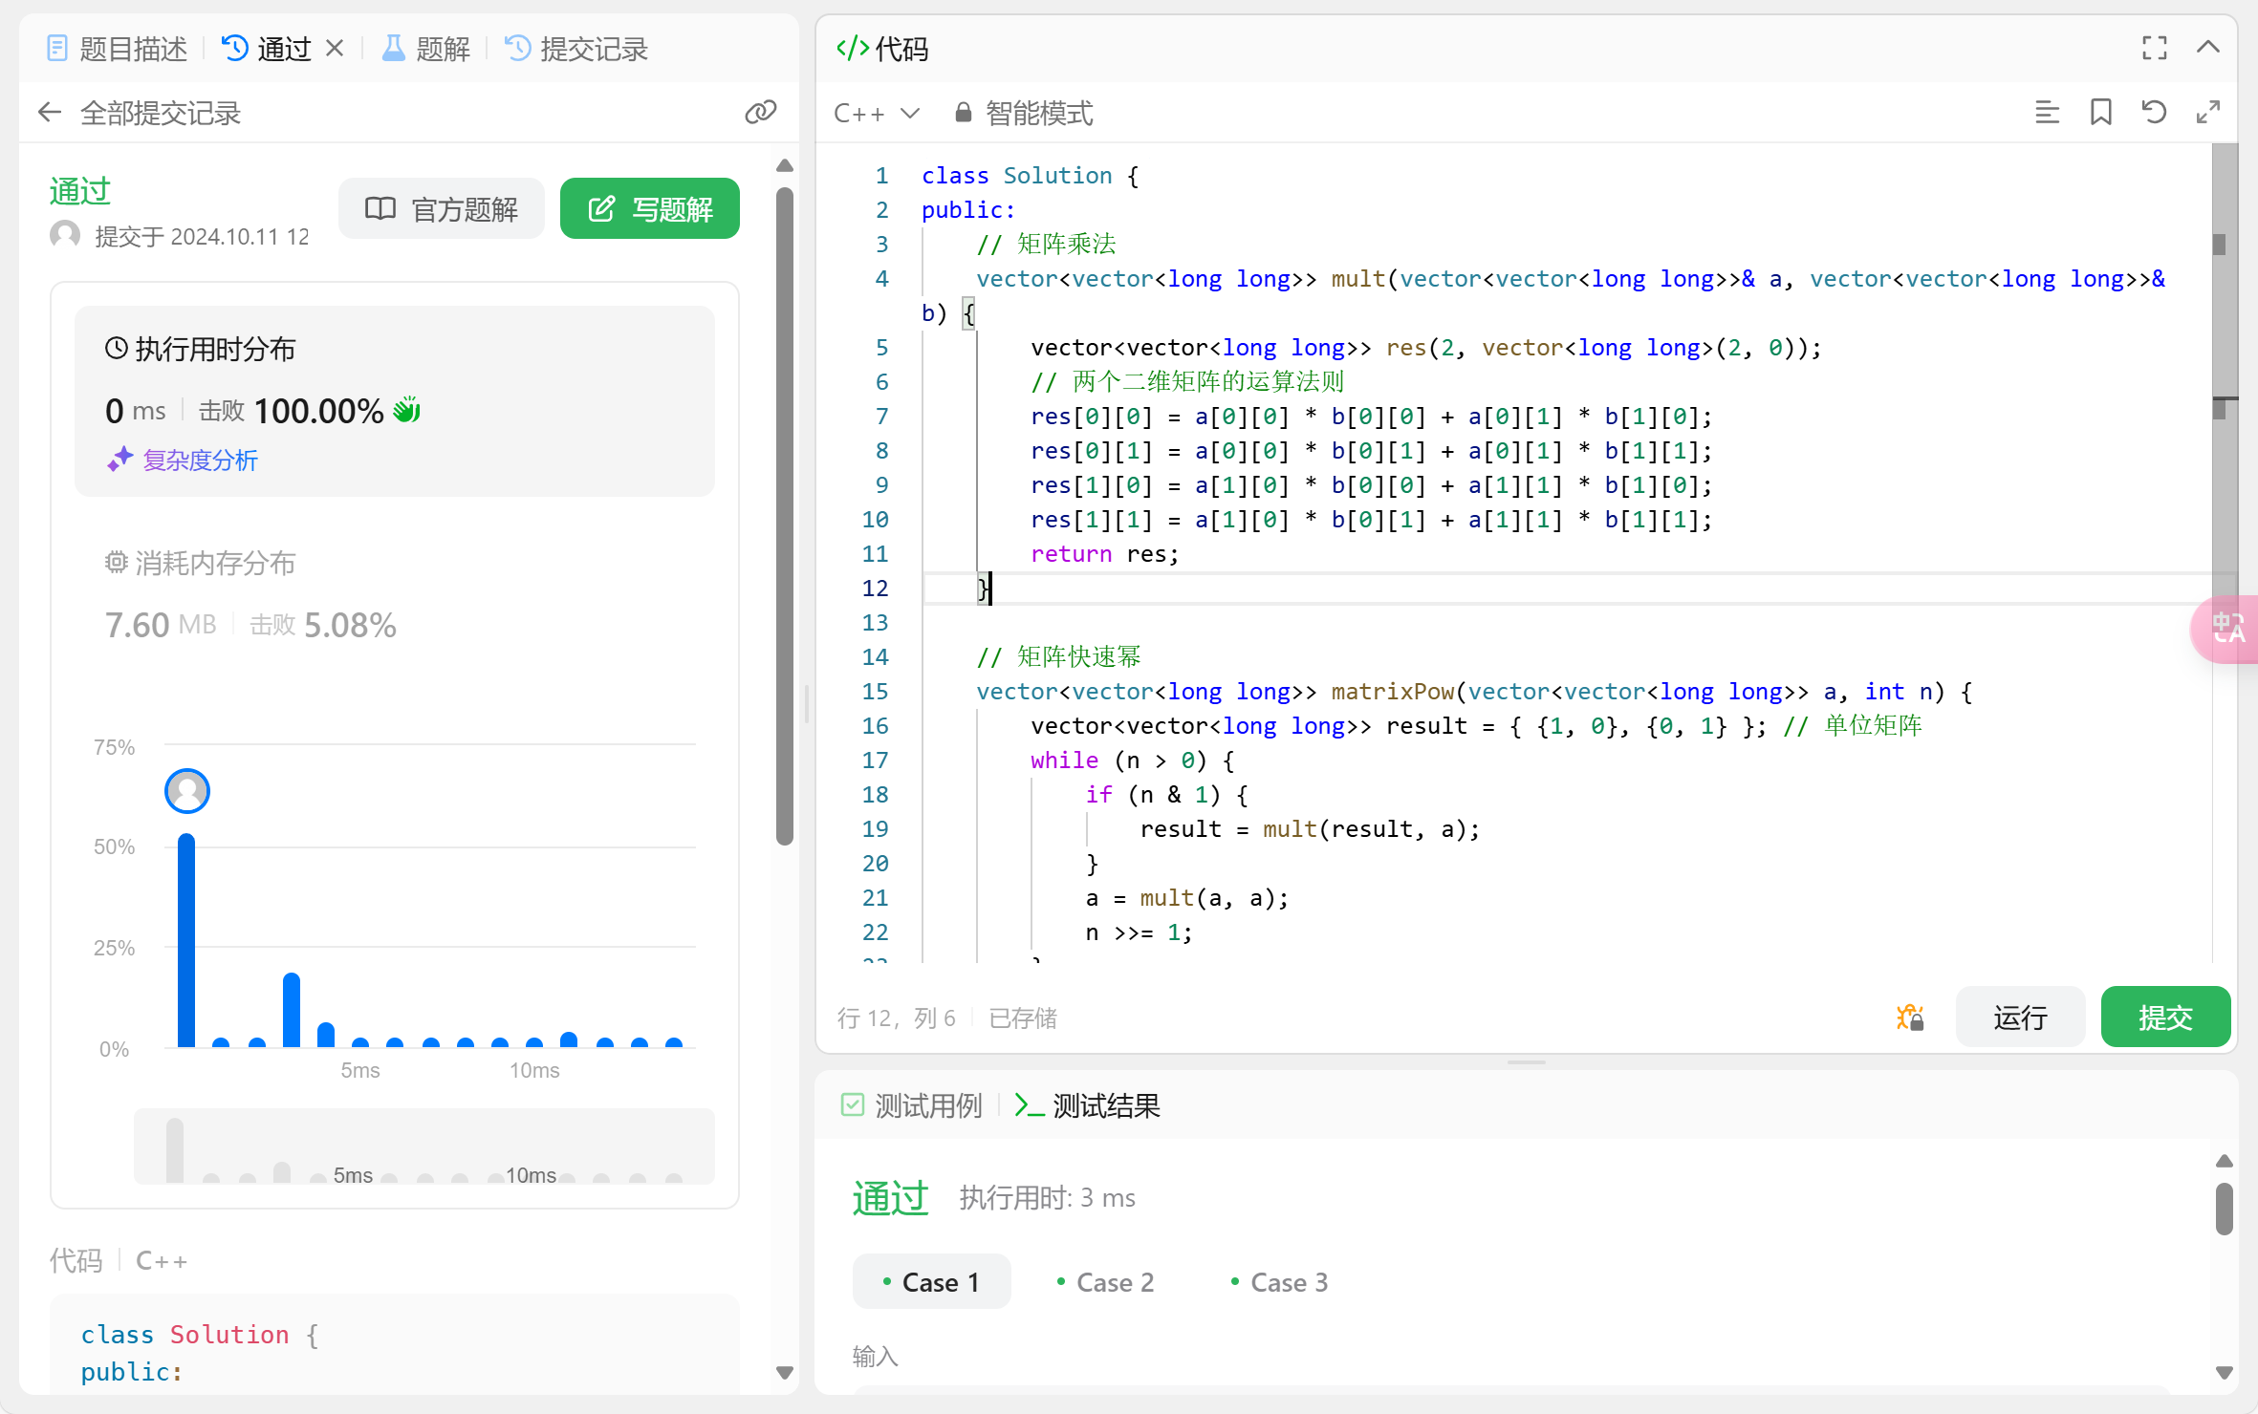Click the panel divider handle above 测试用例
Viewport: 2258px width, 1414px height.
(1527, 1062)
